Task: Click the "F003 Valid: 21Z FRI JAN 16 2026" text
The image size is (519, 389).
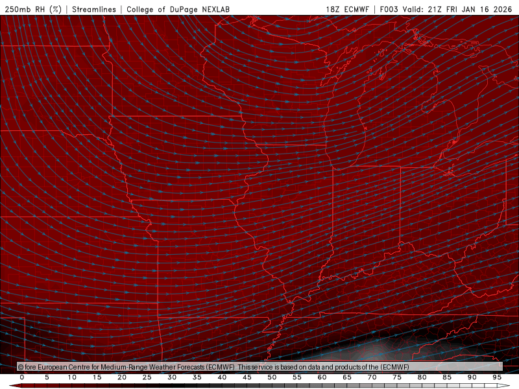Action: click(446, 9)
